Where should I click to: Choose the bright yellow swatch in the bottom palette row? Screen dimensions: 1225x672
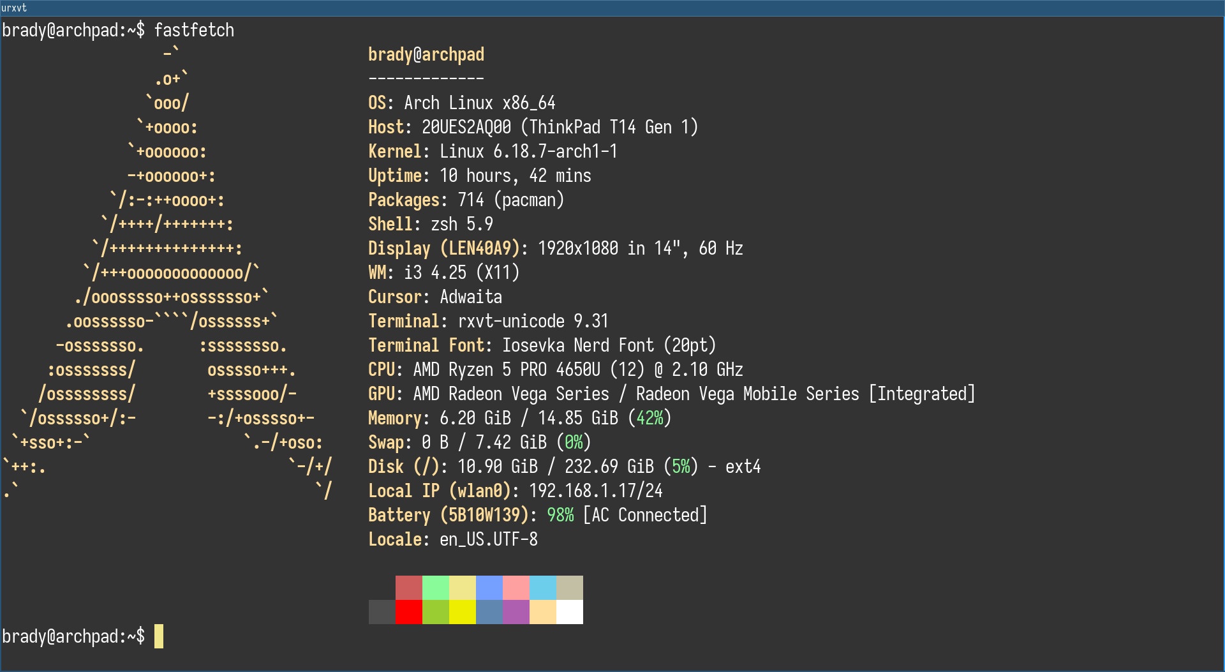[x=463, y=612]
